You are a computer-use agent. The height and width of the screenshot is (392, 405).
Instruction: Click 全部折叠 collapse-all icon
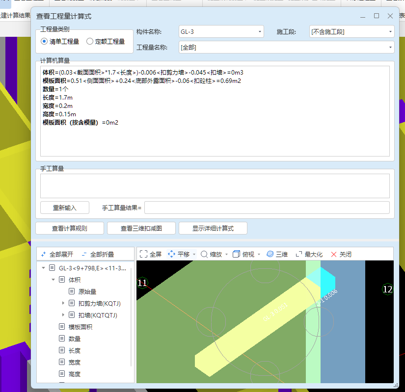84,255
